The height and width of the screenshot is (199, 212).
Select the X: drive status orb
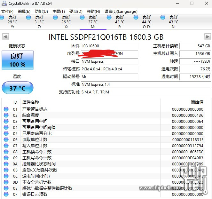pos(56,17)
